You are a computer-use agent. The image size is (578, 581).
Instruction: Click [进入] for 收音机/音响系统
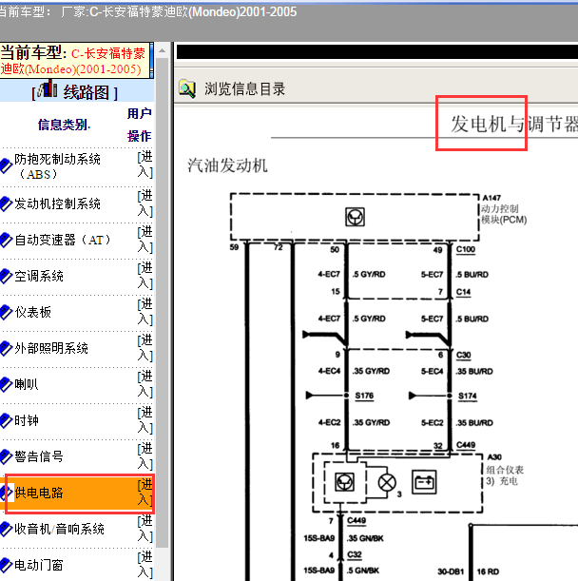[x=144, y=529]
